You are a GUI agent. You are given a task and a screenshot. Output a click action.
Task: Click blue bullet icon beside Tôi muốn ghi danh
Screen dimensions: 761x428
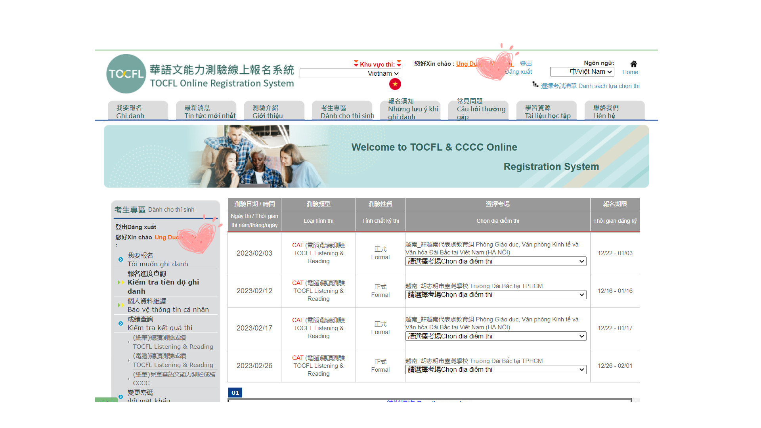(121, 260)
